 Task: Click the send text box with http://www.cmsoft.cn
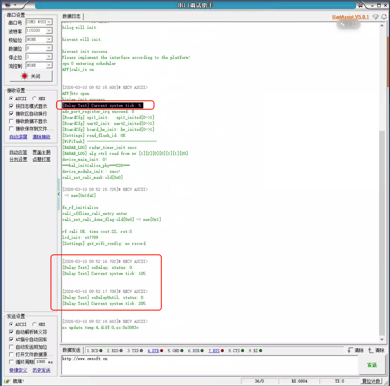(210, 365)
